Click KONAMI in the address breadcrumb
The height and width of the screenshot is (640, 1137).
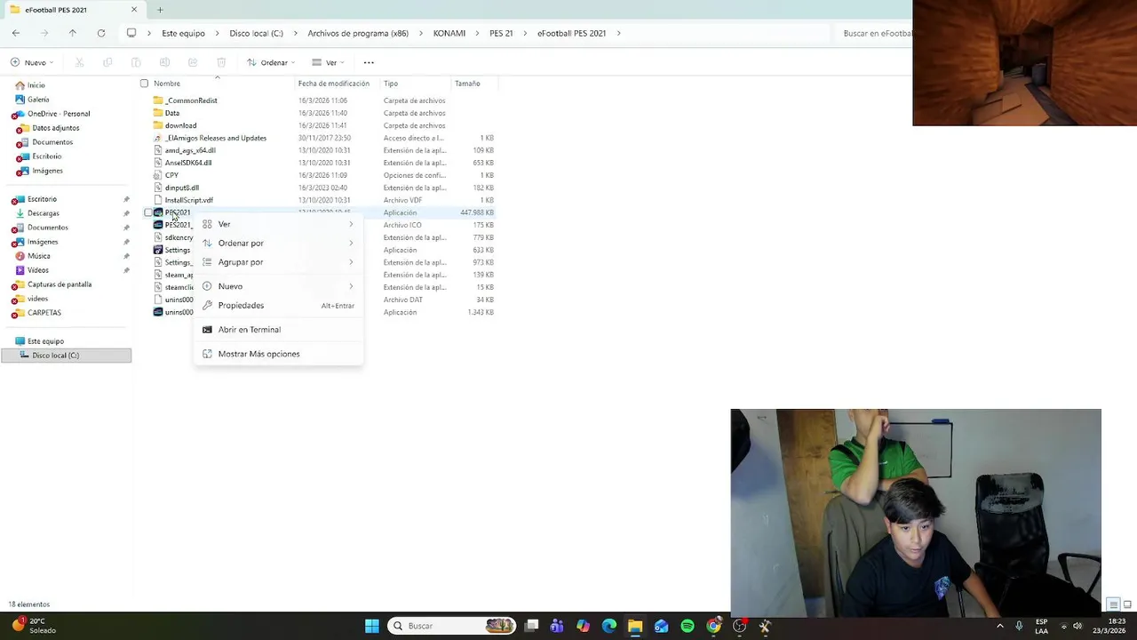449,33
